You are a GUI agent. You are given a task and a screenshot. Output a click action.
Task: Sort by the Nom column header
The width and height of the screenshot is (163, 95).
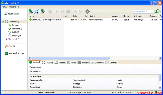(46, 16)
